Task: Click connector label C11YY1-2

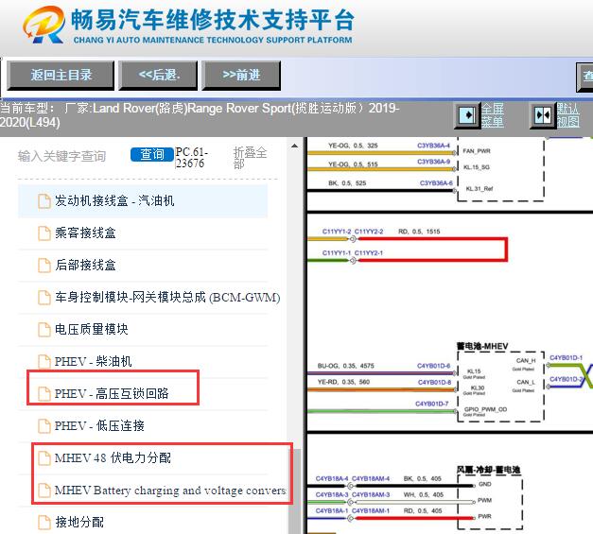Action: 337,232
